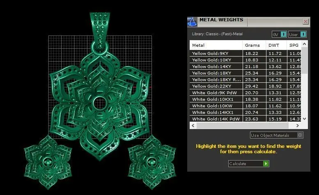This screenshot has height=195, width=319.
Task: Click the pendant bail
Action: tap(100, 30)
